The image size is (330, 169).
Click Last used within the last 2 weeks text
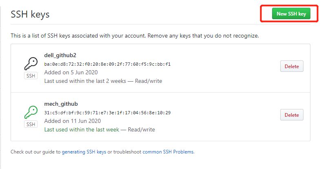pos(85,81)
